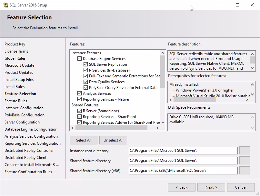Click Shared Features tree heading
Screen dimensions: 260x196
[85, 105]
